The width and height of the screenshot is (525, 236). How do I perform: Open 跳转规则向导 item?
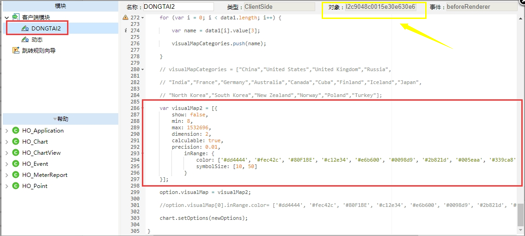coord(39,50)
